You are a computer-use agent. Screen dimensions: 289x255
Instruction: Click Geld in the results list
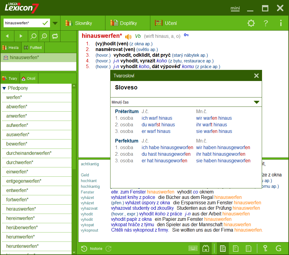85,175
